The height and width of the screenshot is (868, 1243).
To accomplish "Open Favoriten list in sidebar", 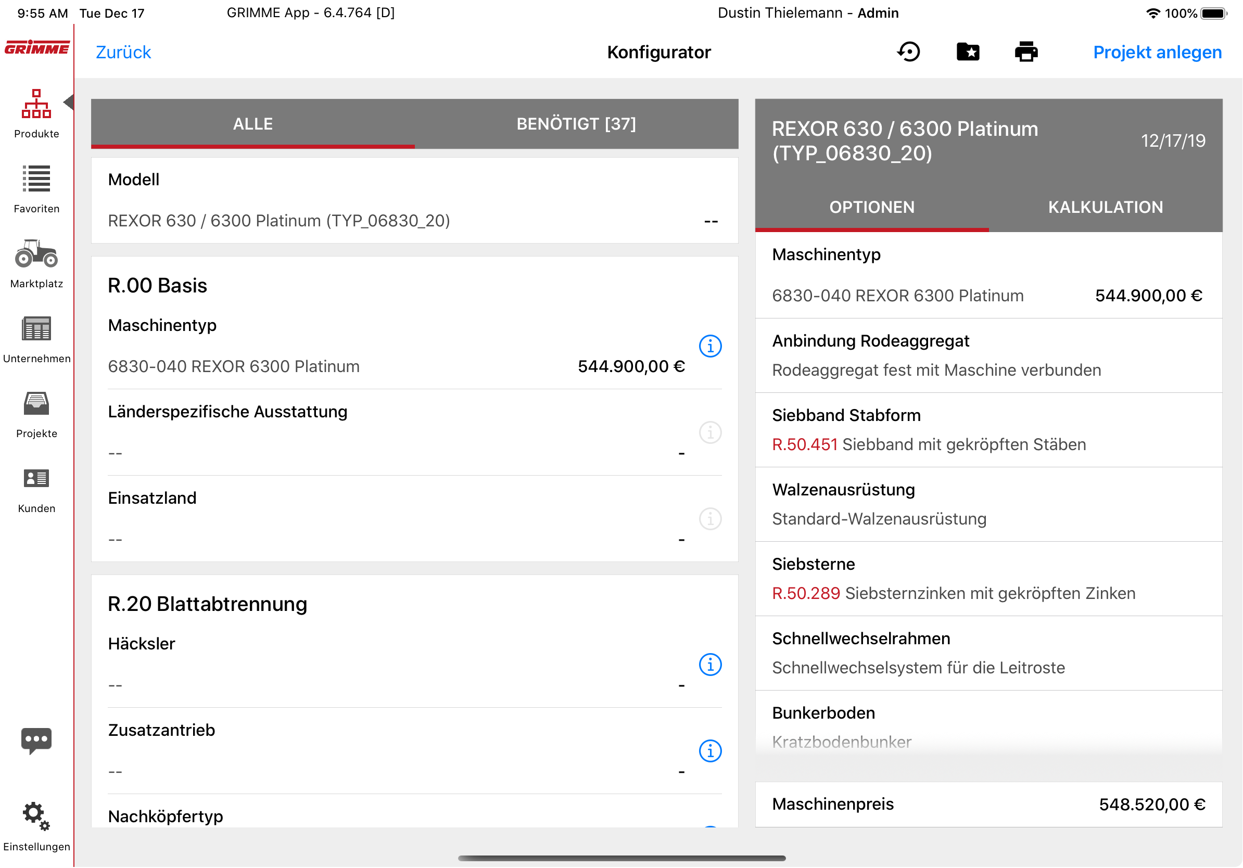I will (x=36, y=187).
